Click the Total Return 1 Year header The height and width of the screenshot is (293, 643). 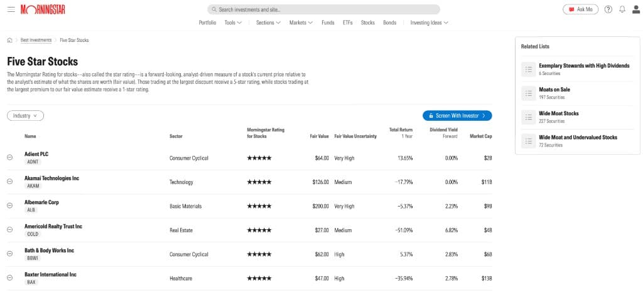401,133
